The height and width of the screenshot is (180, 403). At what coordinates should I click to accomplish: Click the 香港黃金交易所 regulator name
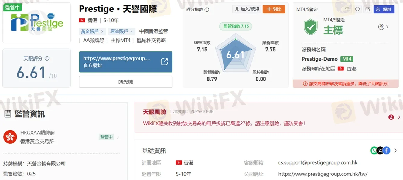click(x=37, y=142)
